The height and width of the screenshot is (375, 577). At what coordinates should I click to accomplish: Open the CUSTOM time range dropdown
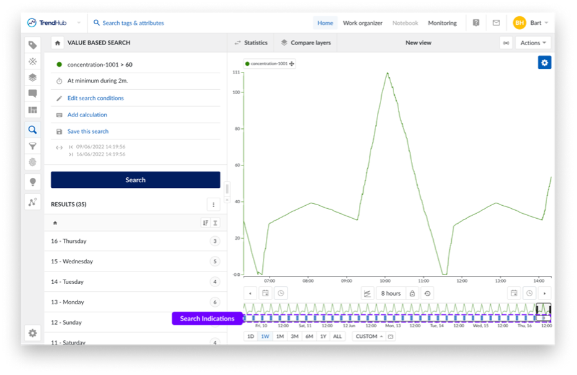tap(369, 337)
